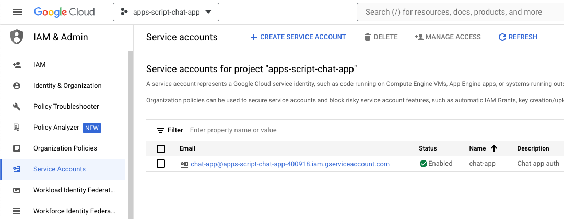Click Create Service Account button
The height and width of the screenshot is (219, 564).
tap(298, 37)
